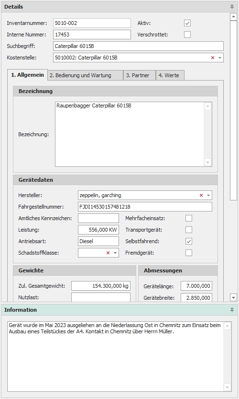Clear the Hersteller value

pos(201,196)
